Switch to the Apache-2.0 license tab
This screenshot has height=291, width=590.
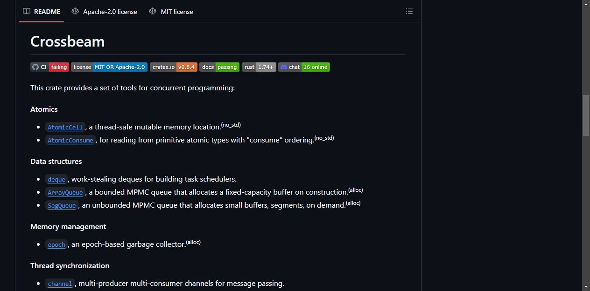(x=104, y=11)
